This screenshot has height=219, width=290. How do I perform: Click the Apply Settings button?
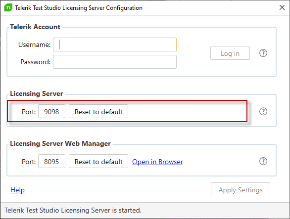[x=241, y=189]
